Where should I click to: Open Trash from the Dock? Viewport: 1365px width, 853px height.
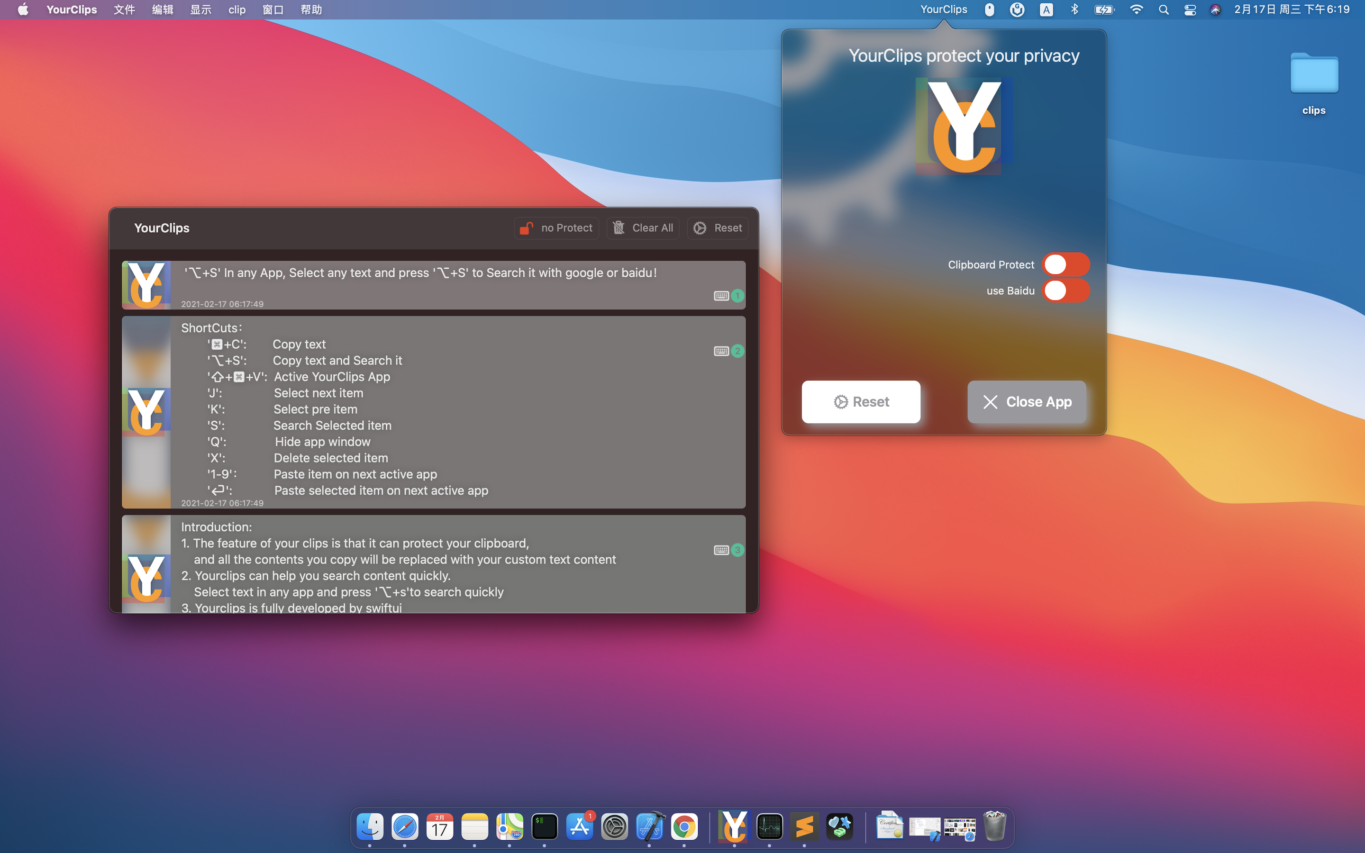point(994,827)
